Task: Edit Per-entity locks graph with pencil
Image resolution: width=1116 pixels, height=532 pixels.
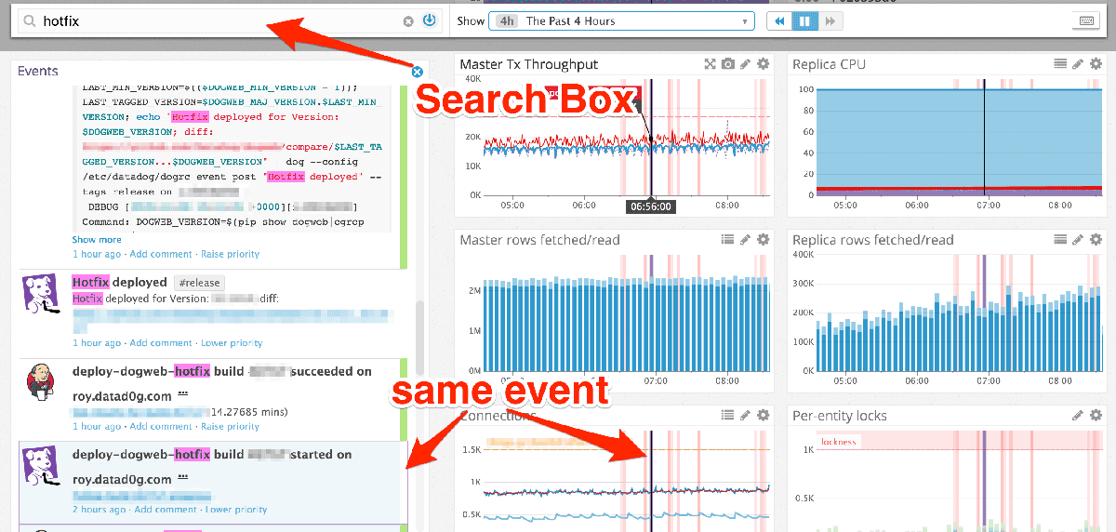Action: 1078,416
